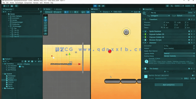This screenshot has width=196, height=99.
Task: Open the undo history icon near Layers
Action: 167,6
